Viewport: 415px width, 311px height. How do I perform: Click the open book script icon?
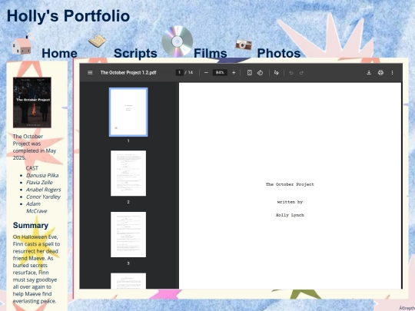[98, 41]
